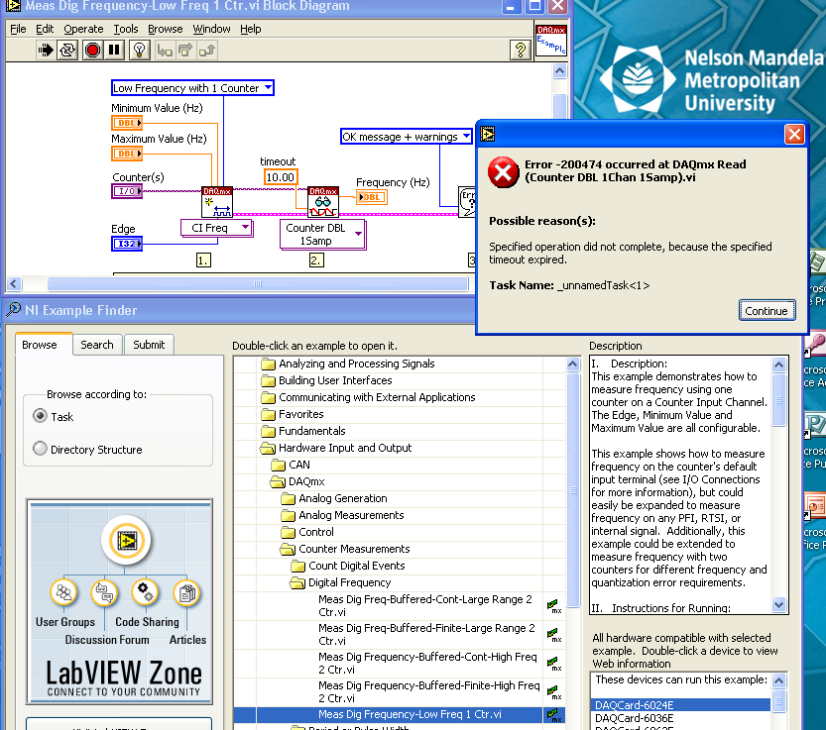Click the Frequency (Hz) DBL indicator terminal
The image size is (826, 730).
pos(372,197)
